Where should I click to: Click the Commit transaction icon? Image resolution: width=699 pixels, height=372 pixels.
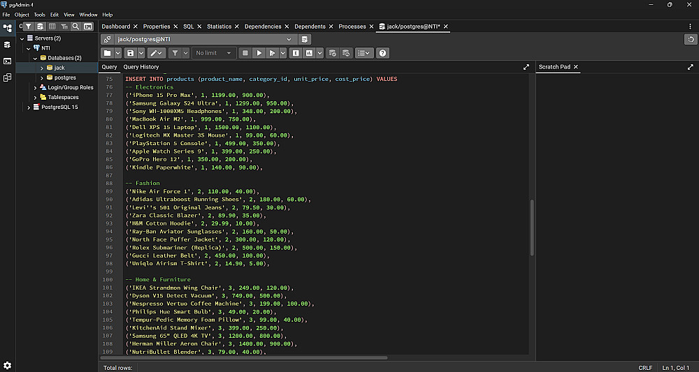[333, 53]
